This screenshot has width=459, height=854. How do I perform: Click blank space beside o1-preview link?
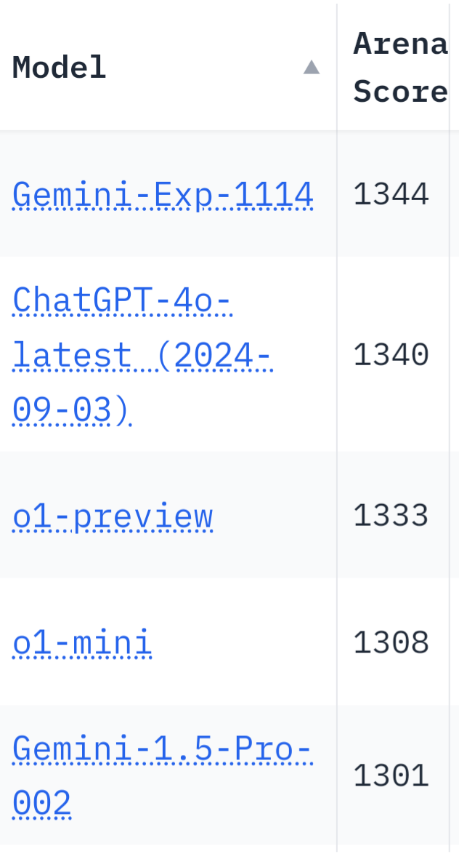click(x=275, y=516)
